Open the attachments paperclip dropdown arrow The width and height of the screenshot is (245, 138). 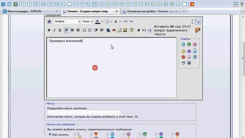120,21
